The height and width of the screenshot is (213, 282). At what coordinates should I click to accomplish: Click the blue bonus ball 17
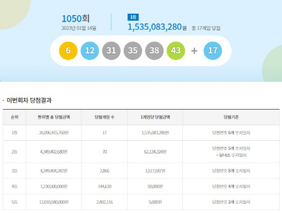click(x=213, y=50)
